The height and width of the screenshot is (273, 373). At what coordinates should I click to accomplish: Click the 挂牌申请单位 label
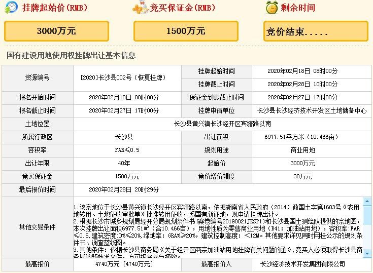click(217, 110)
